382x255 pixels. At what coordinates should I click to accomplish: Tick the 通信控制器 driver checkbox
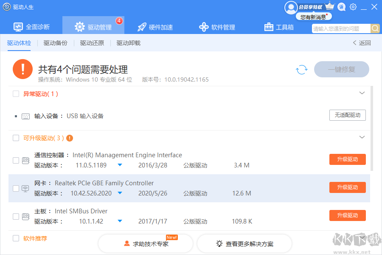[x=16, y=160]
